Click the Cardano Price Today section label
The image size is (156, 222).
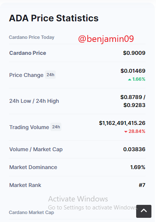pyautogui.click(x=32, y=37)
